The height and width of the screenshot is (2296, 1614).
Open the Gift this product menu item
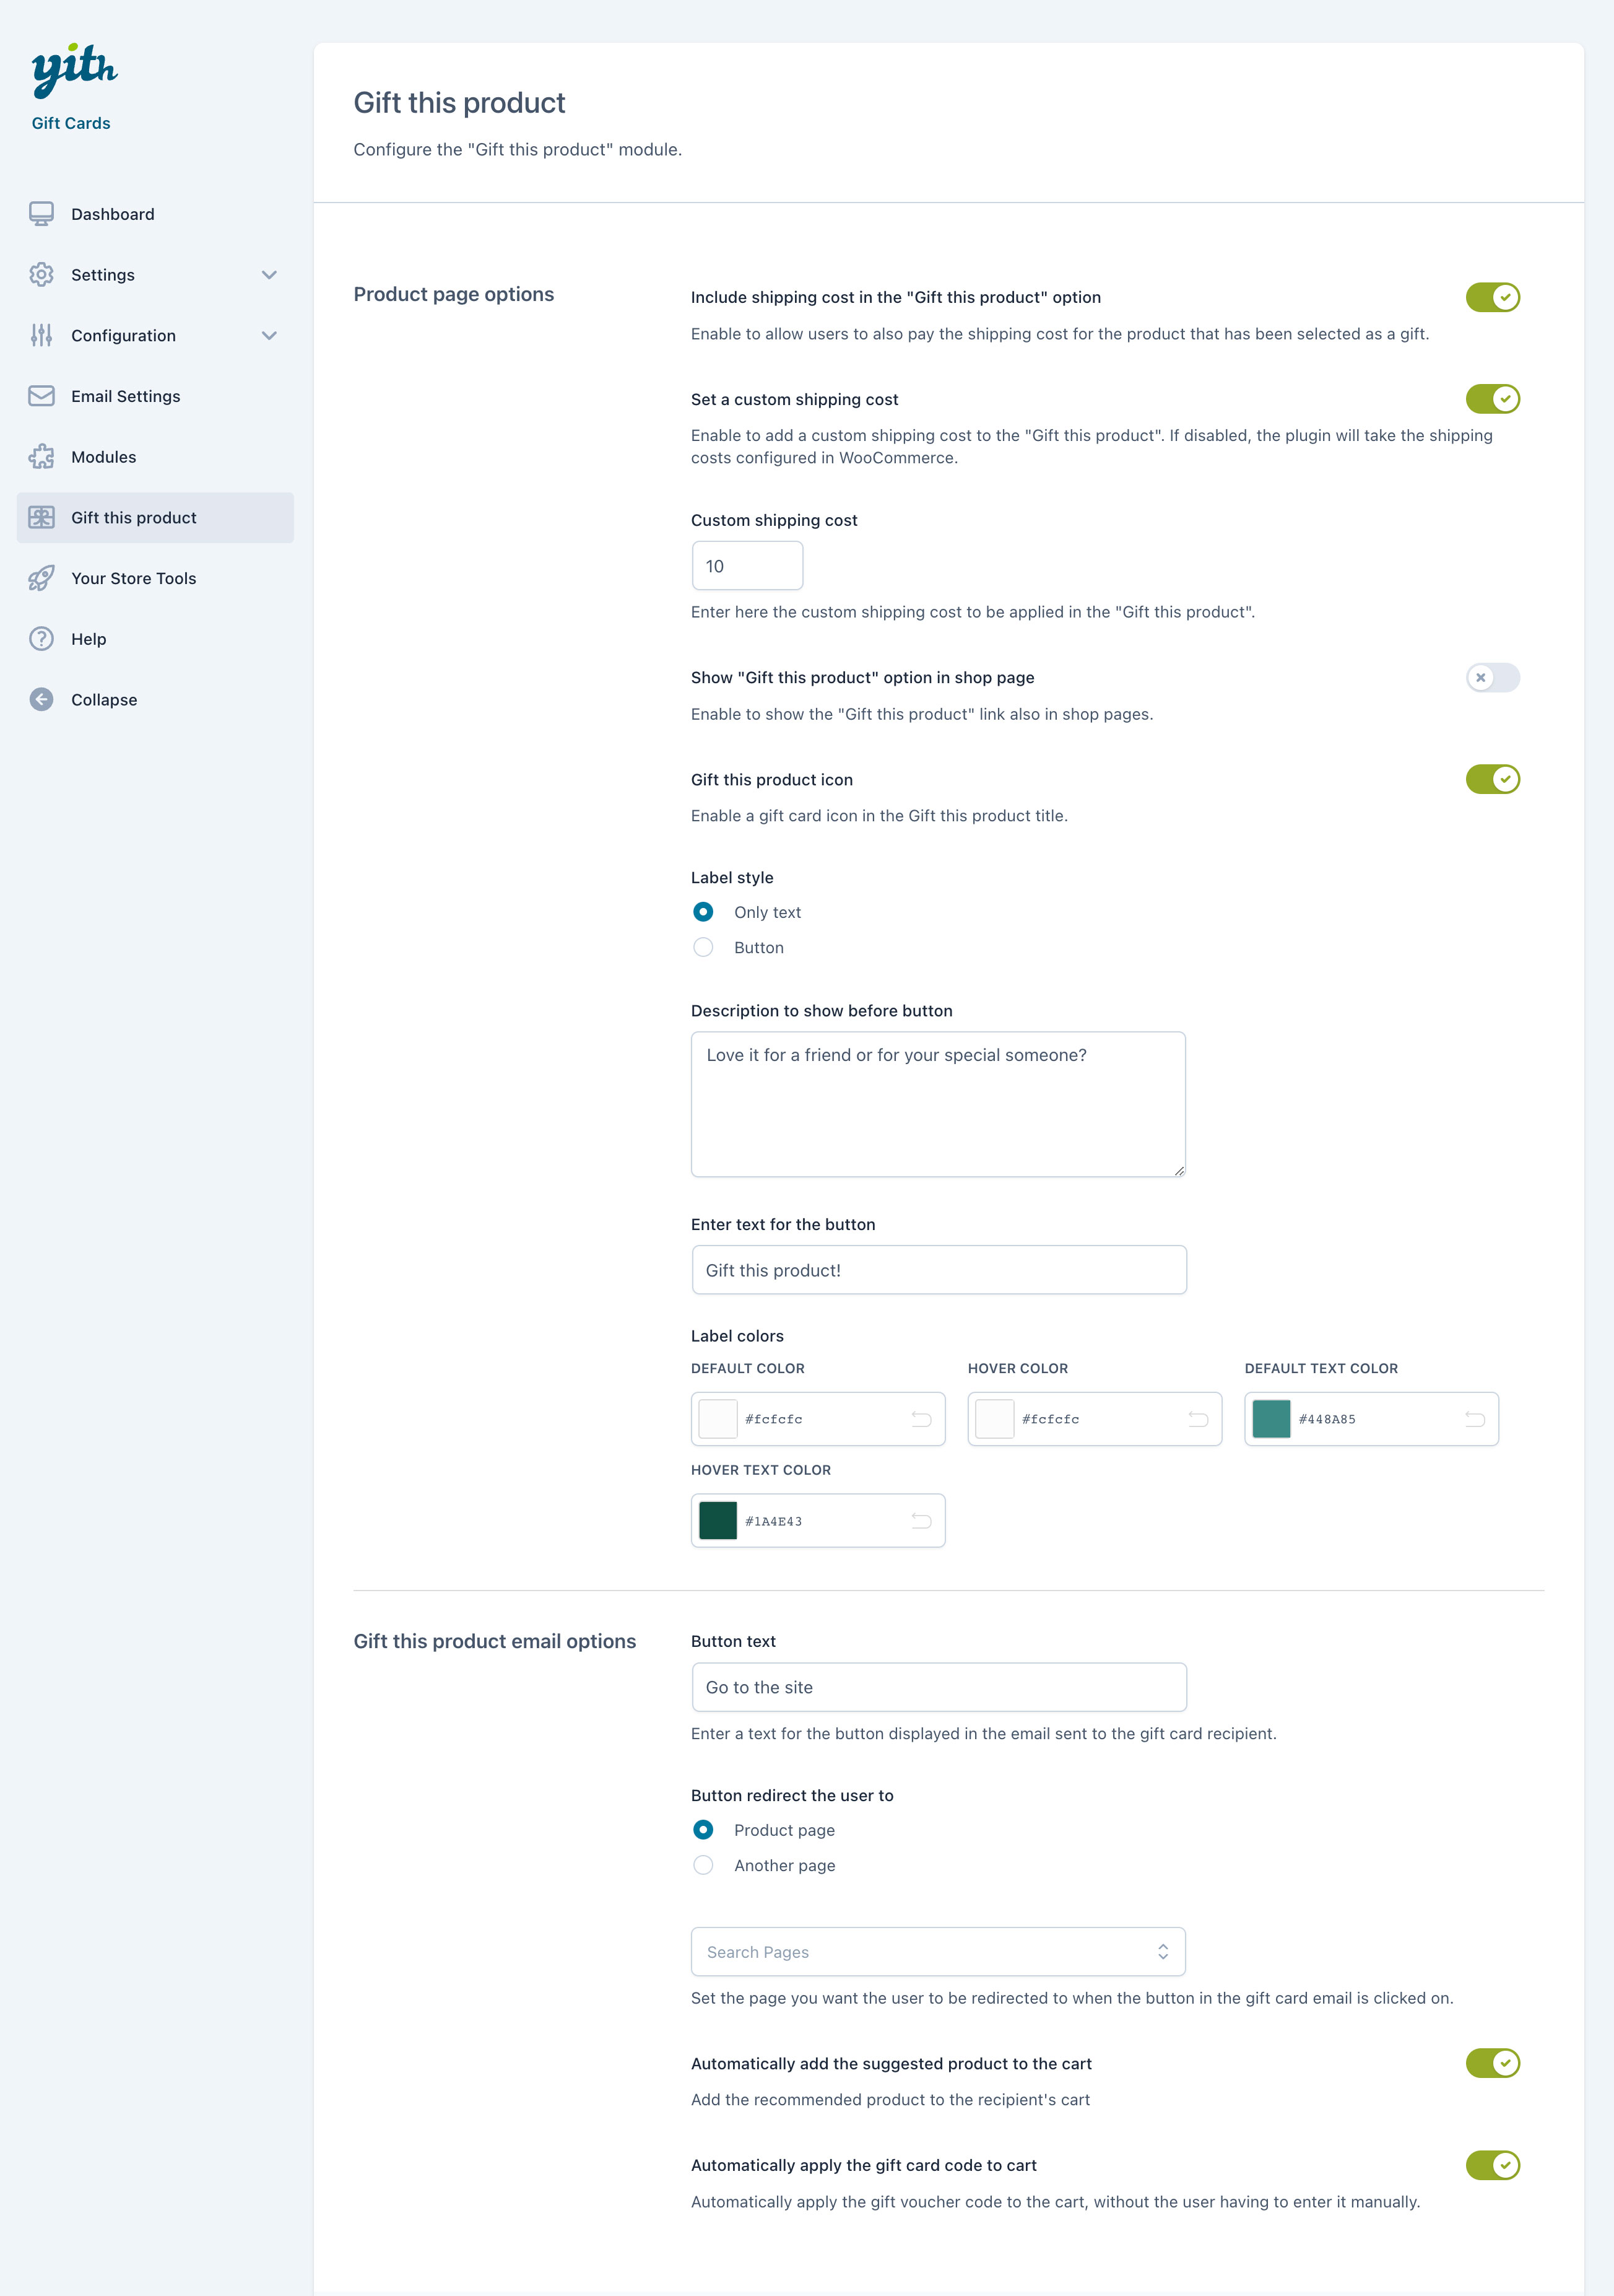pos(134,518)
